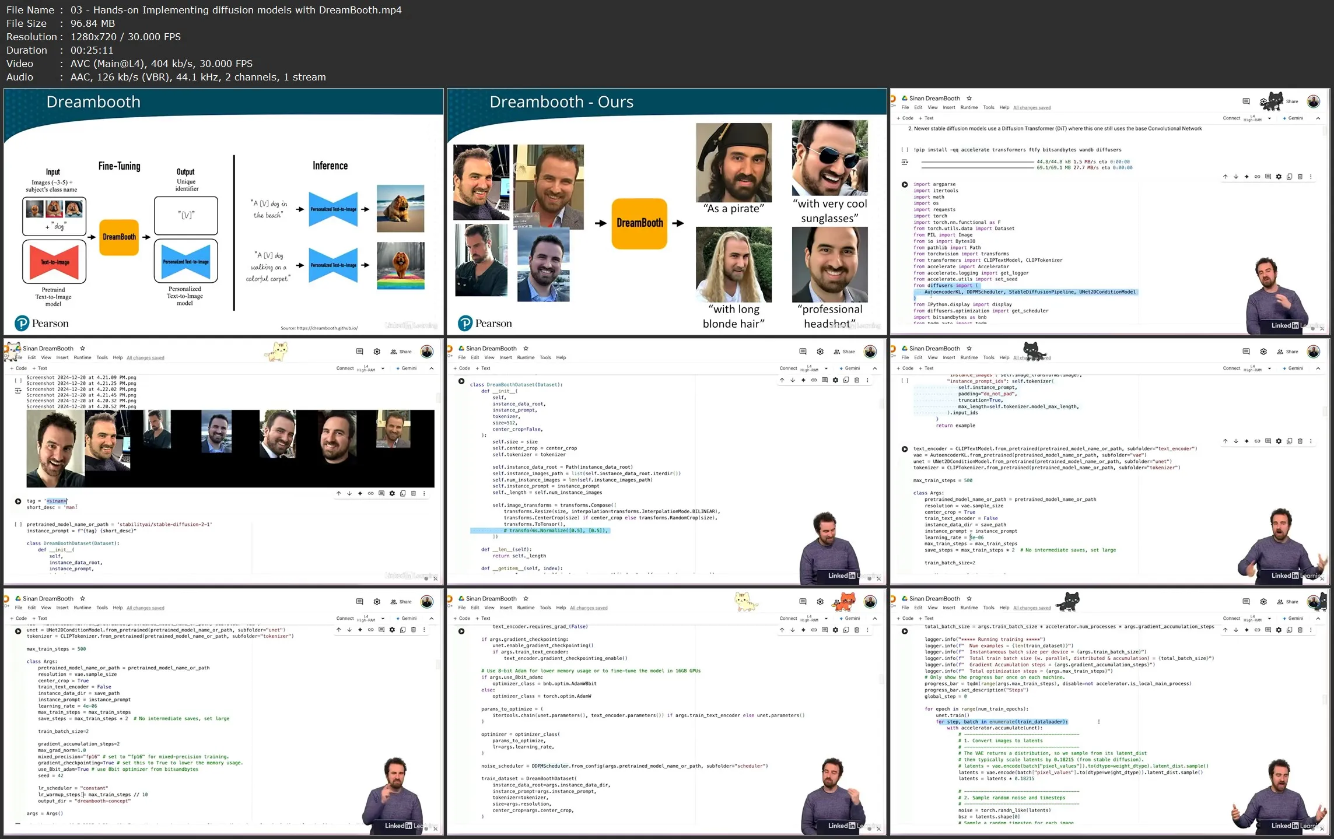Open Tools menu in transforms.Normalize frame
Viewport: 1334px width, 839px height.
click(x=545, y=358)
